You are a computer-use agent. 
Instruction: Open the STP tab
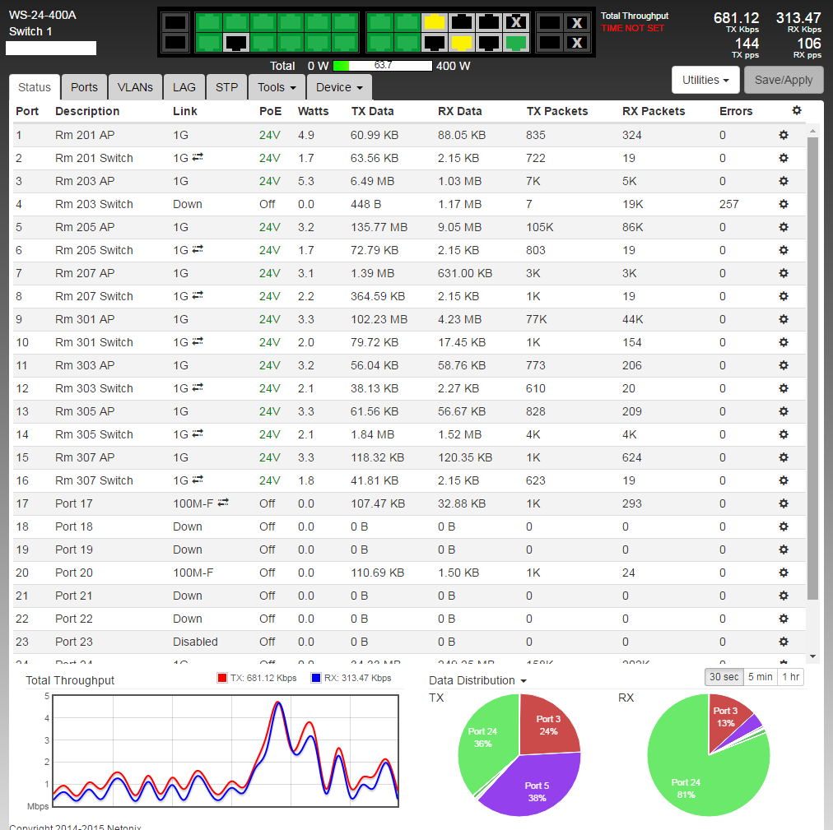click(226, 87)
